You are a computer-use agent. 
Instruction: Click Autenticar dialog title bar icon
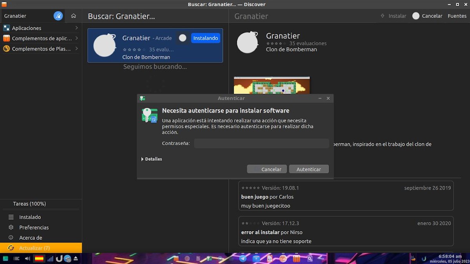pyautogui.click(x=142, y=98)
